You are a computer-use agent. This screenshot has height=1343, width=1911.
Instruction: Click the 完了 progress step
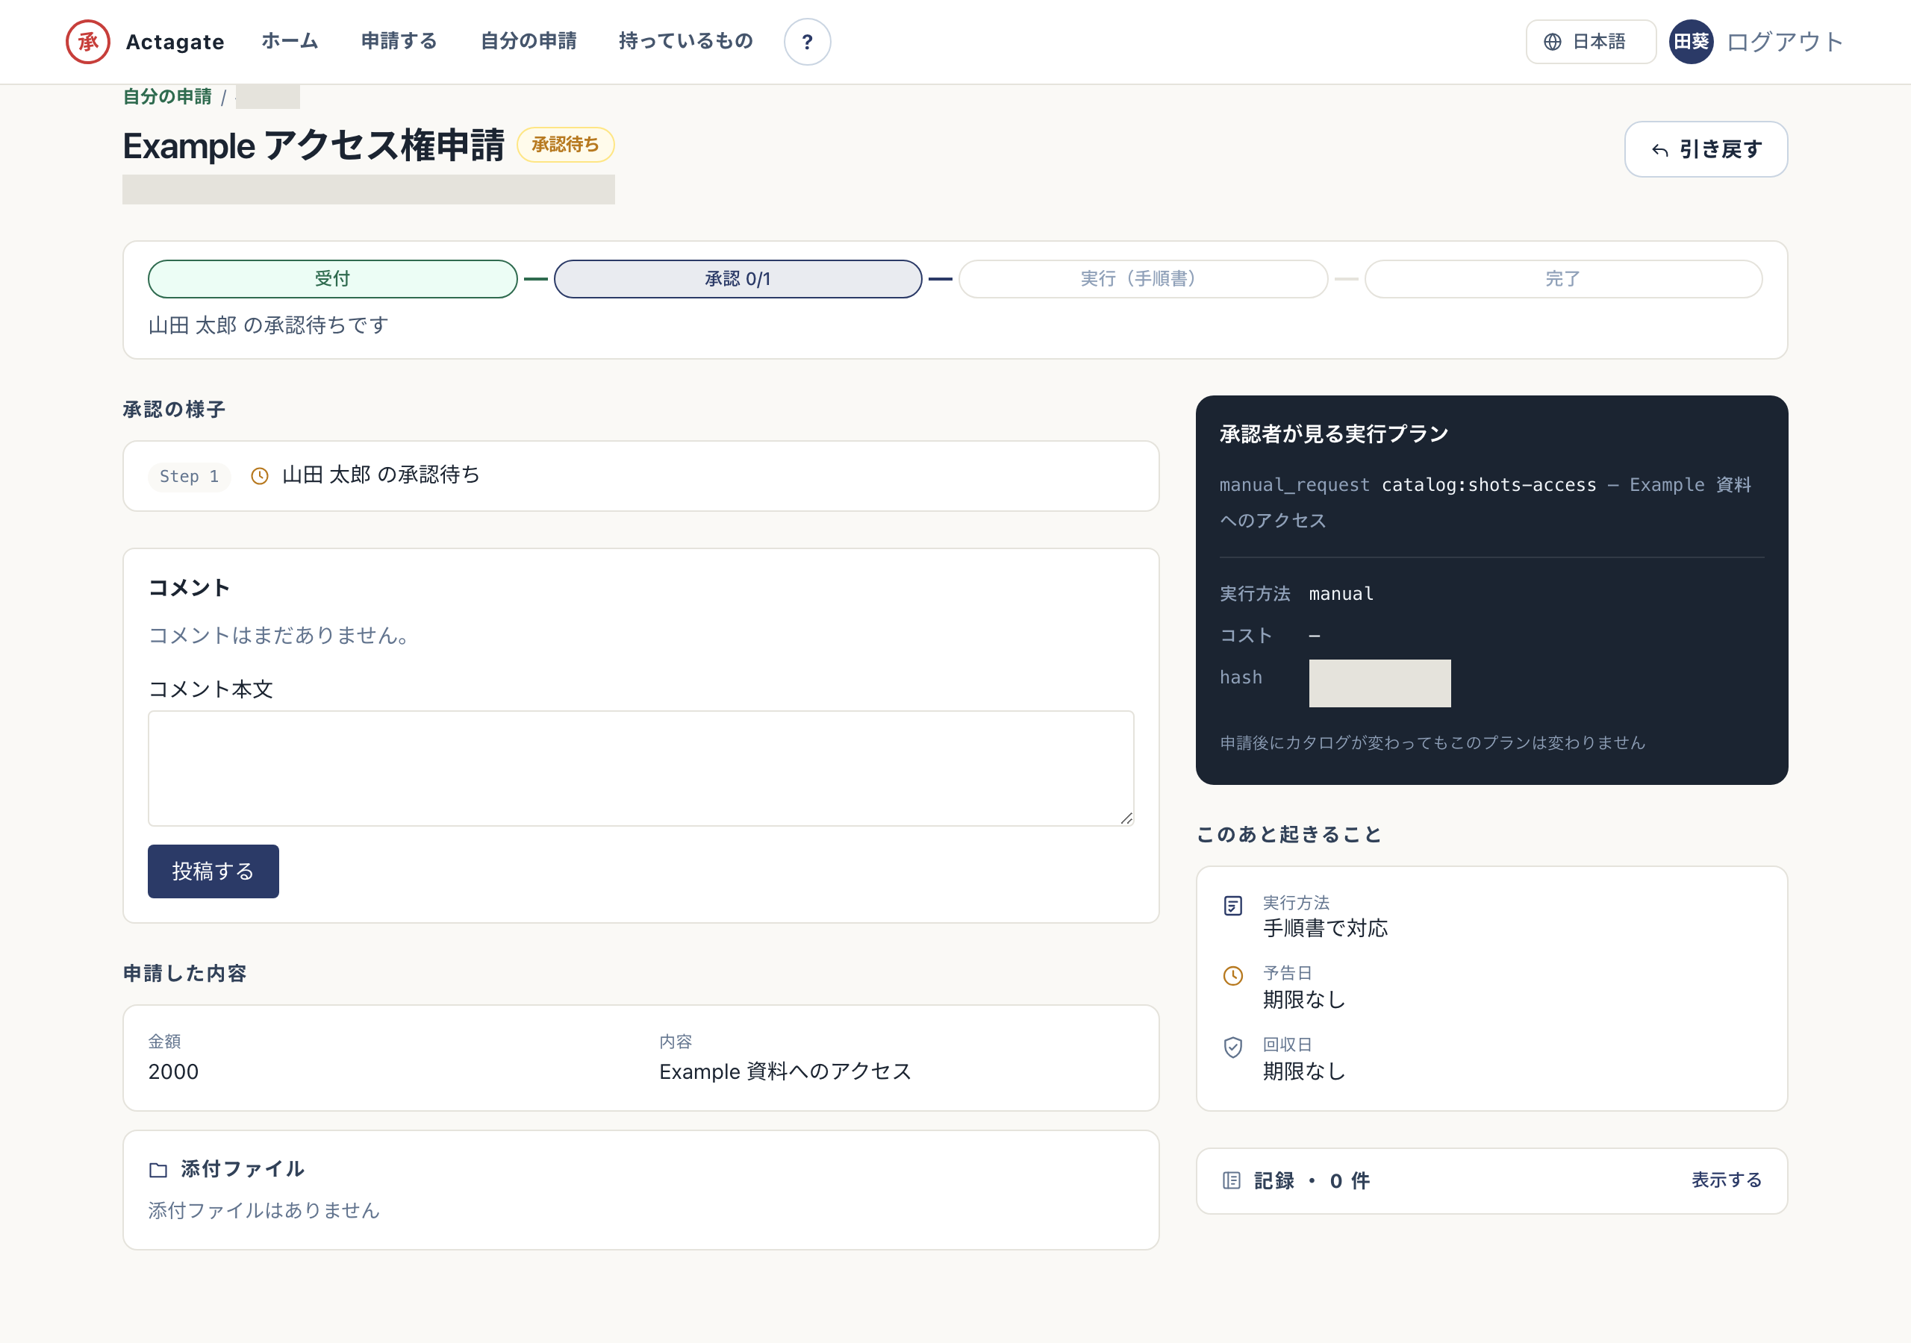click(1562, 279)
